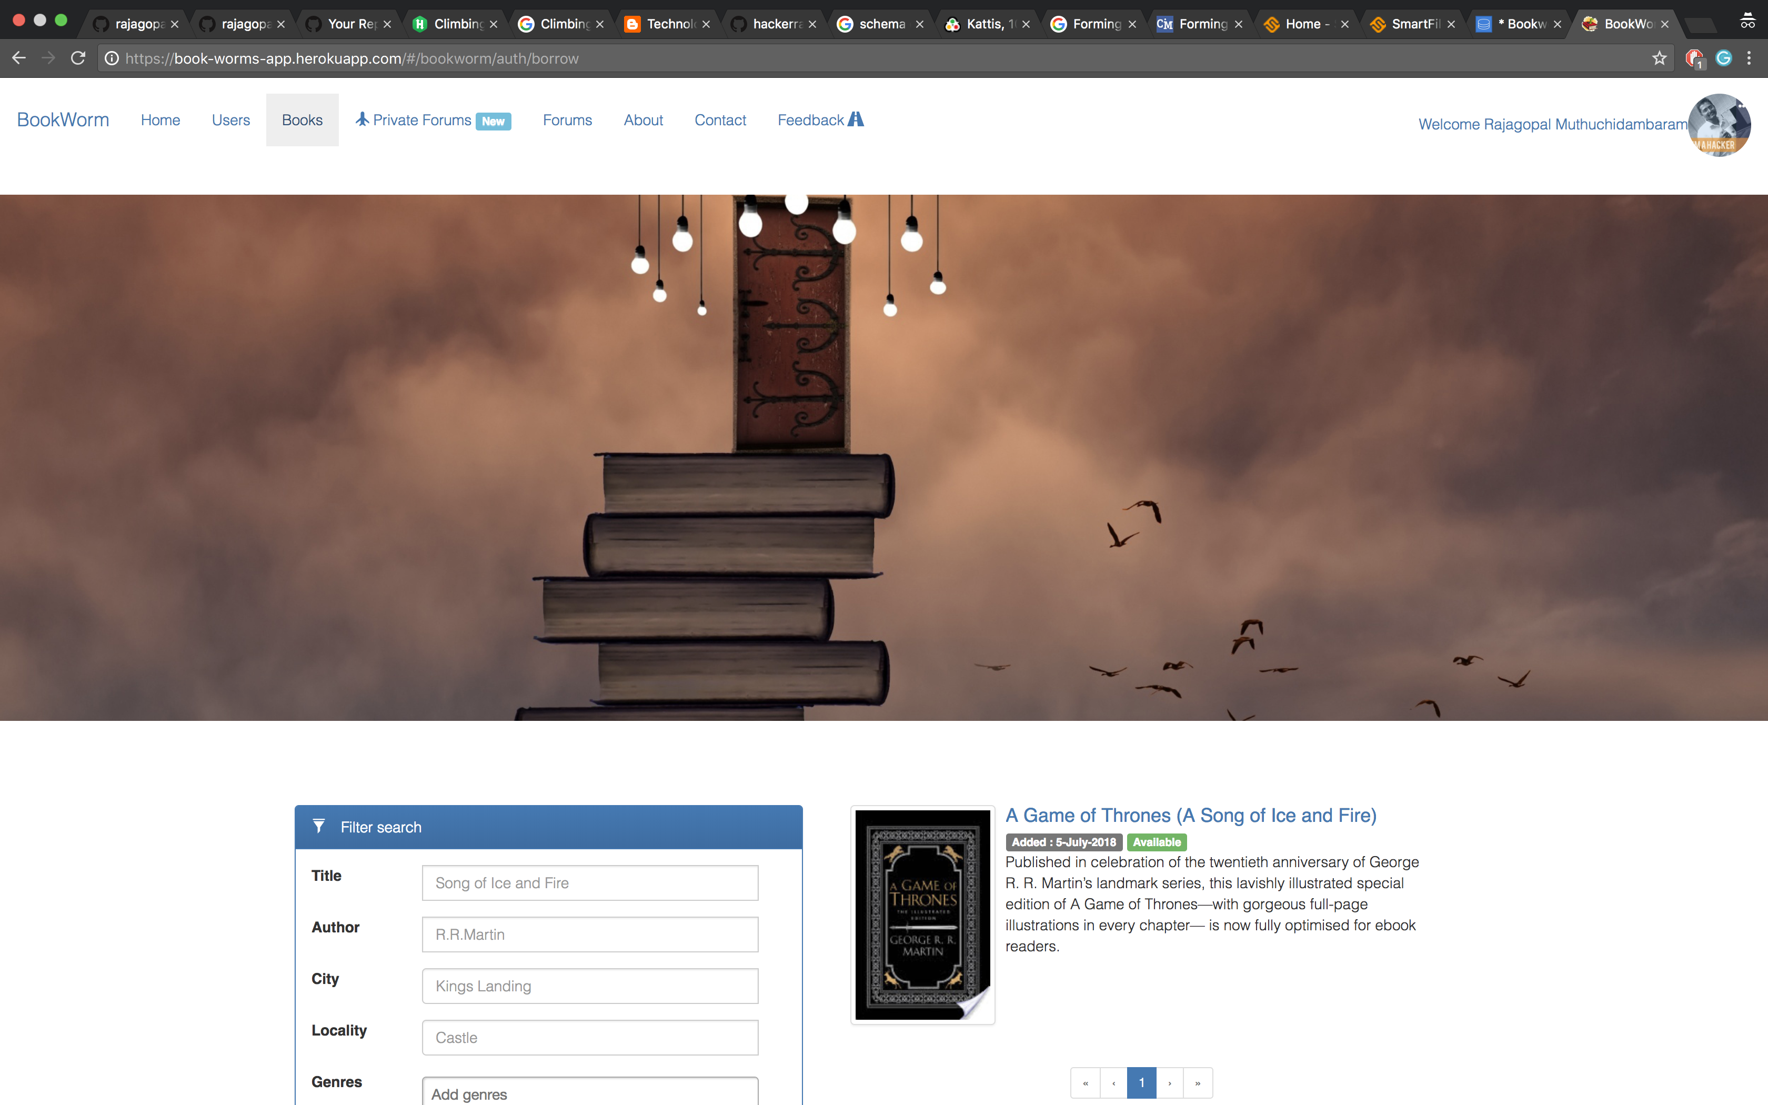Click the browser back arrow
Viewport: 1768px width, 1105px height.
19,58
